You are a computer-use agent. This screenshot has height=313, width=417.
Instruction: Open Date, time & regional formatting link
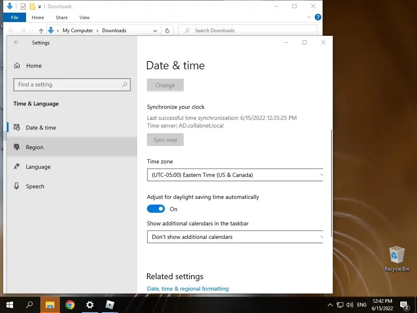coord(188,289)
